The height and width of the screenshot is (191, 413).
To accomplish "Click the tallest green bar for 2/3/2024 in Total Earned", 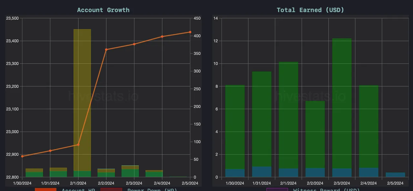I will coord(342,104).
